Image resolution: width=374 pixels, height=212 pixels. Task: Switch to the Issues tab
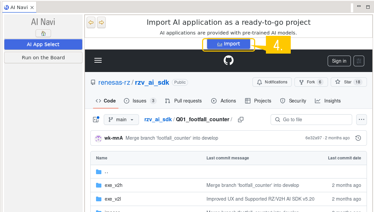click(x=140, y=101)
